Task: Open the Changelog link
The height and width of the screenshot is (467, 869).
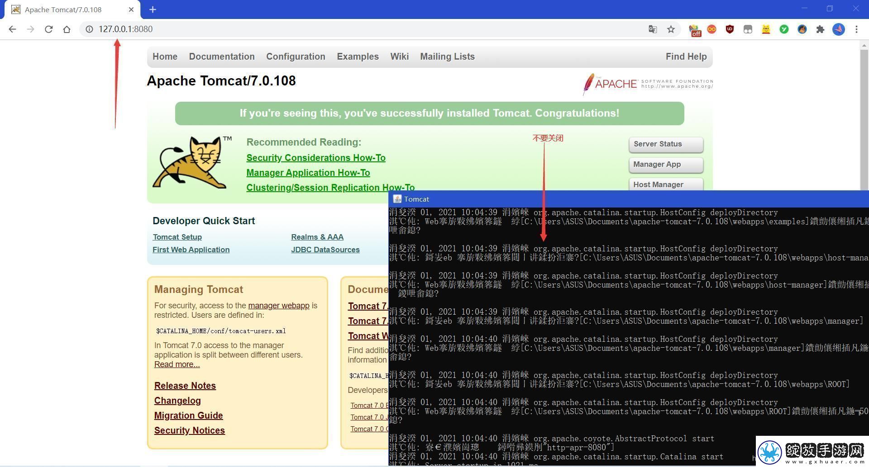Action: [177, 401]
